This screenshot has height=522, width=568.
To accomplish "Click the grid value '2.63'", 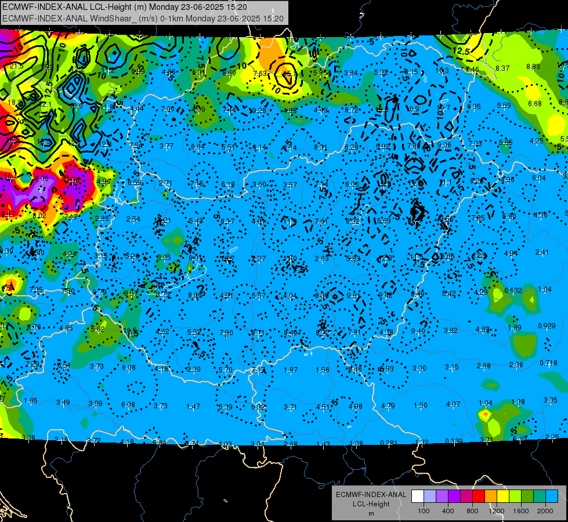I will 321,258.
